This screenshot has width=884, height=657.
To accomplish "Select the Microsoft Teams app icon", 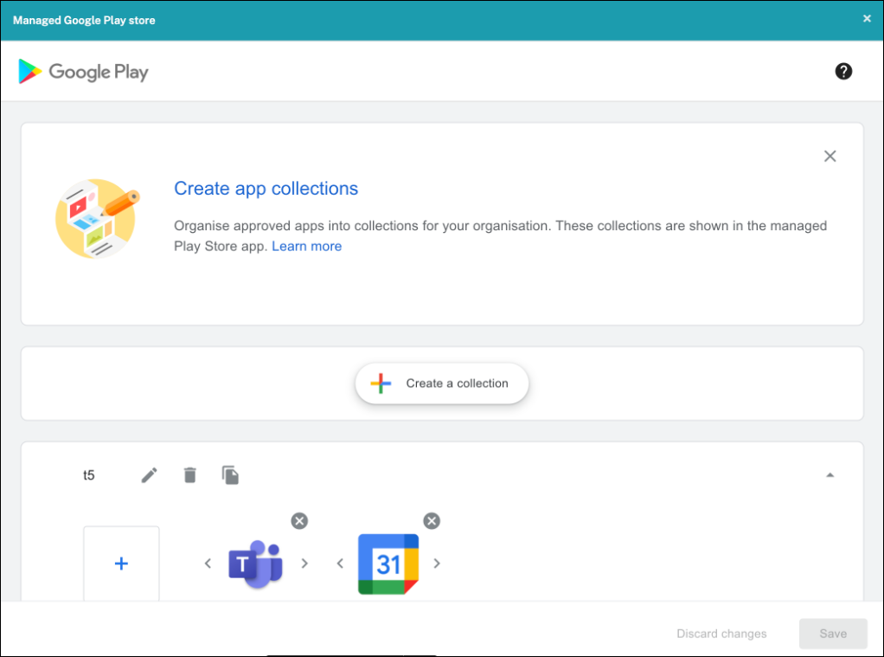I will 255,564.
